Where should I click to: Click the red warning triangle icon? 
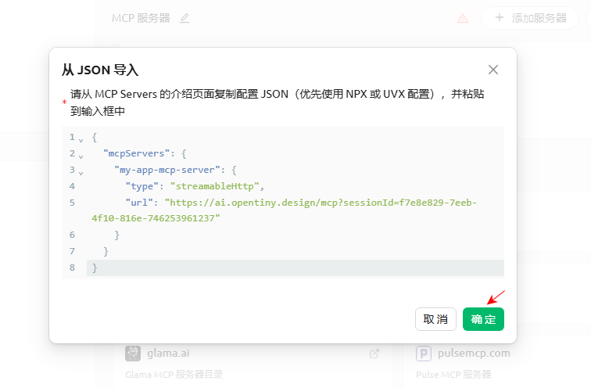pos(463,18)
